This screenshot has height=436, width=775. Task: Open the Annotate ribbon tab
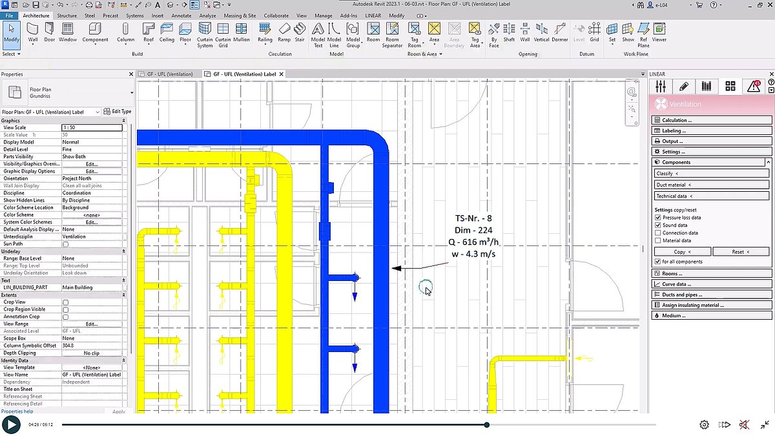(181, 16)
